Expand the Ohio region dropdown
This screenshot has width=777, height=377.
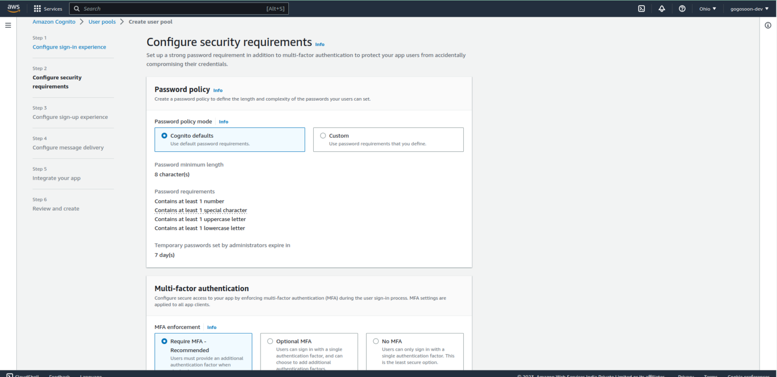pos(707,8)
